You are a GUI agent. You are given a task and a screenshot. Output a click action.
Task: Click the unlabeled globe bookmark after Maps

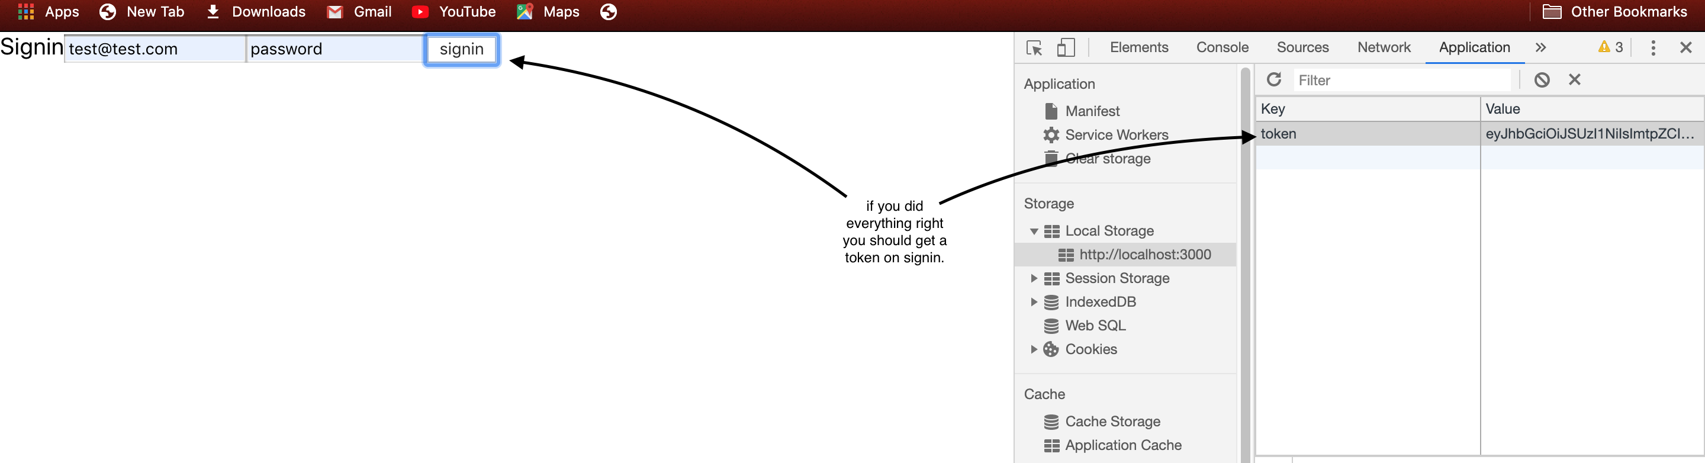coord(608,11)
